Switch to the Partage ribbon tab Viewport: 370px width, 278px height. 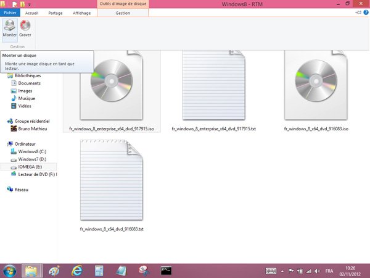click(x=55, y=13)
